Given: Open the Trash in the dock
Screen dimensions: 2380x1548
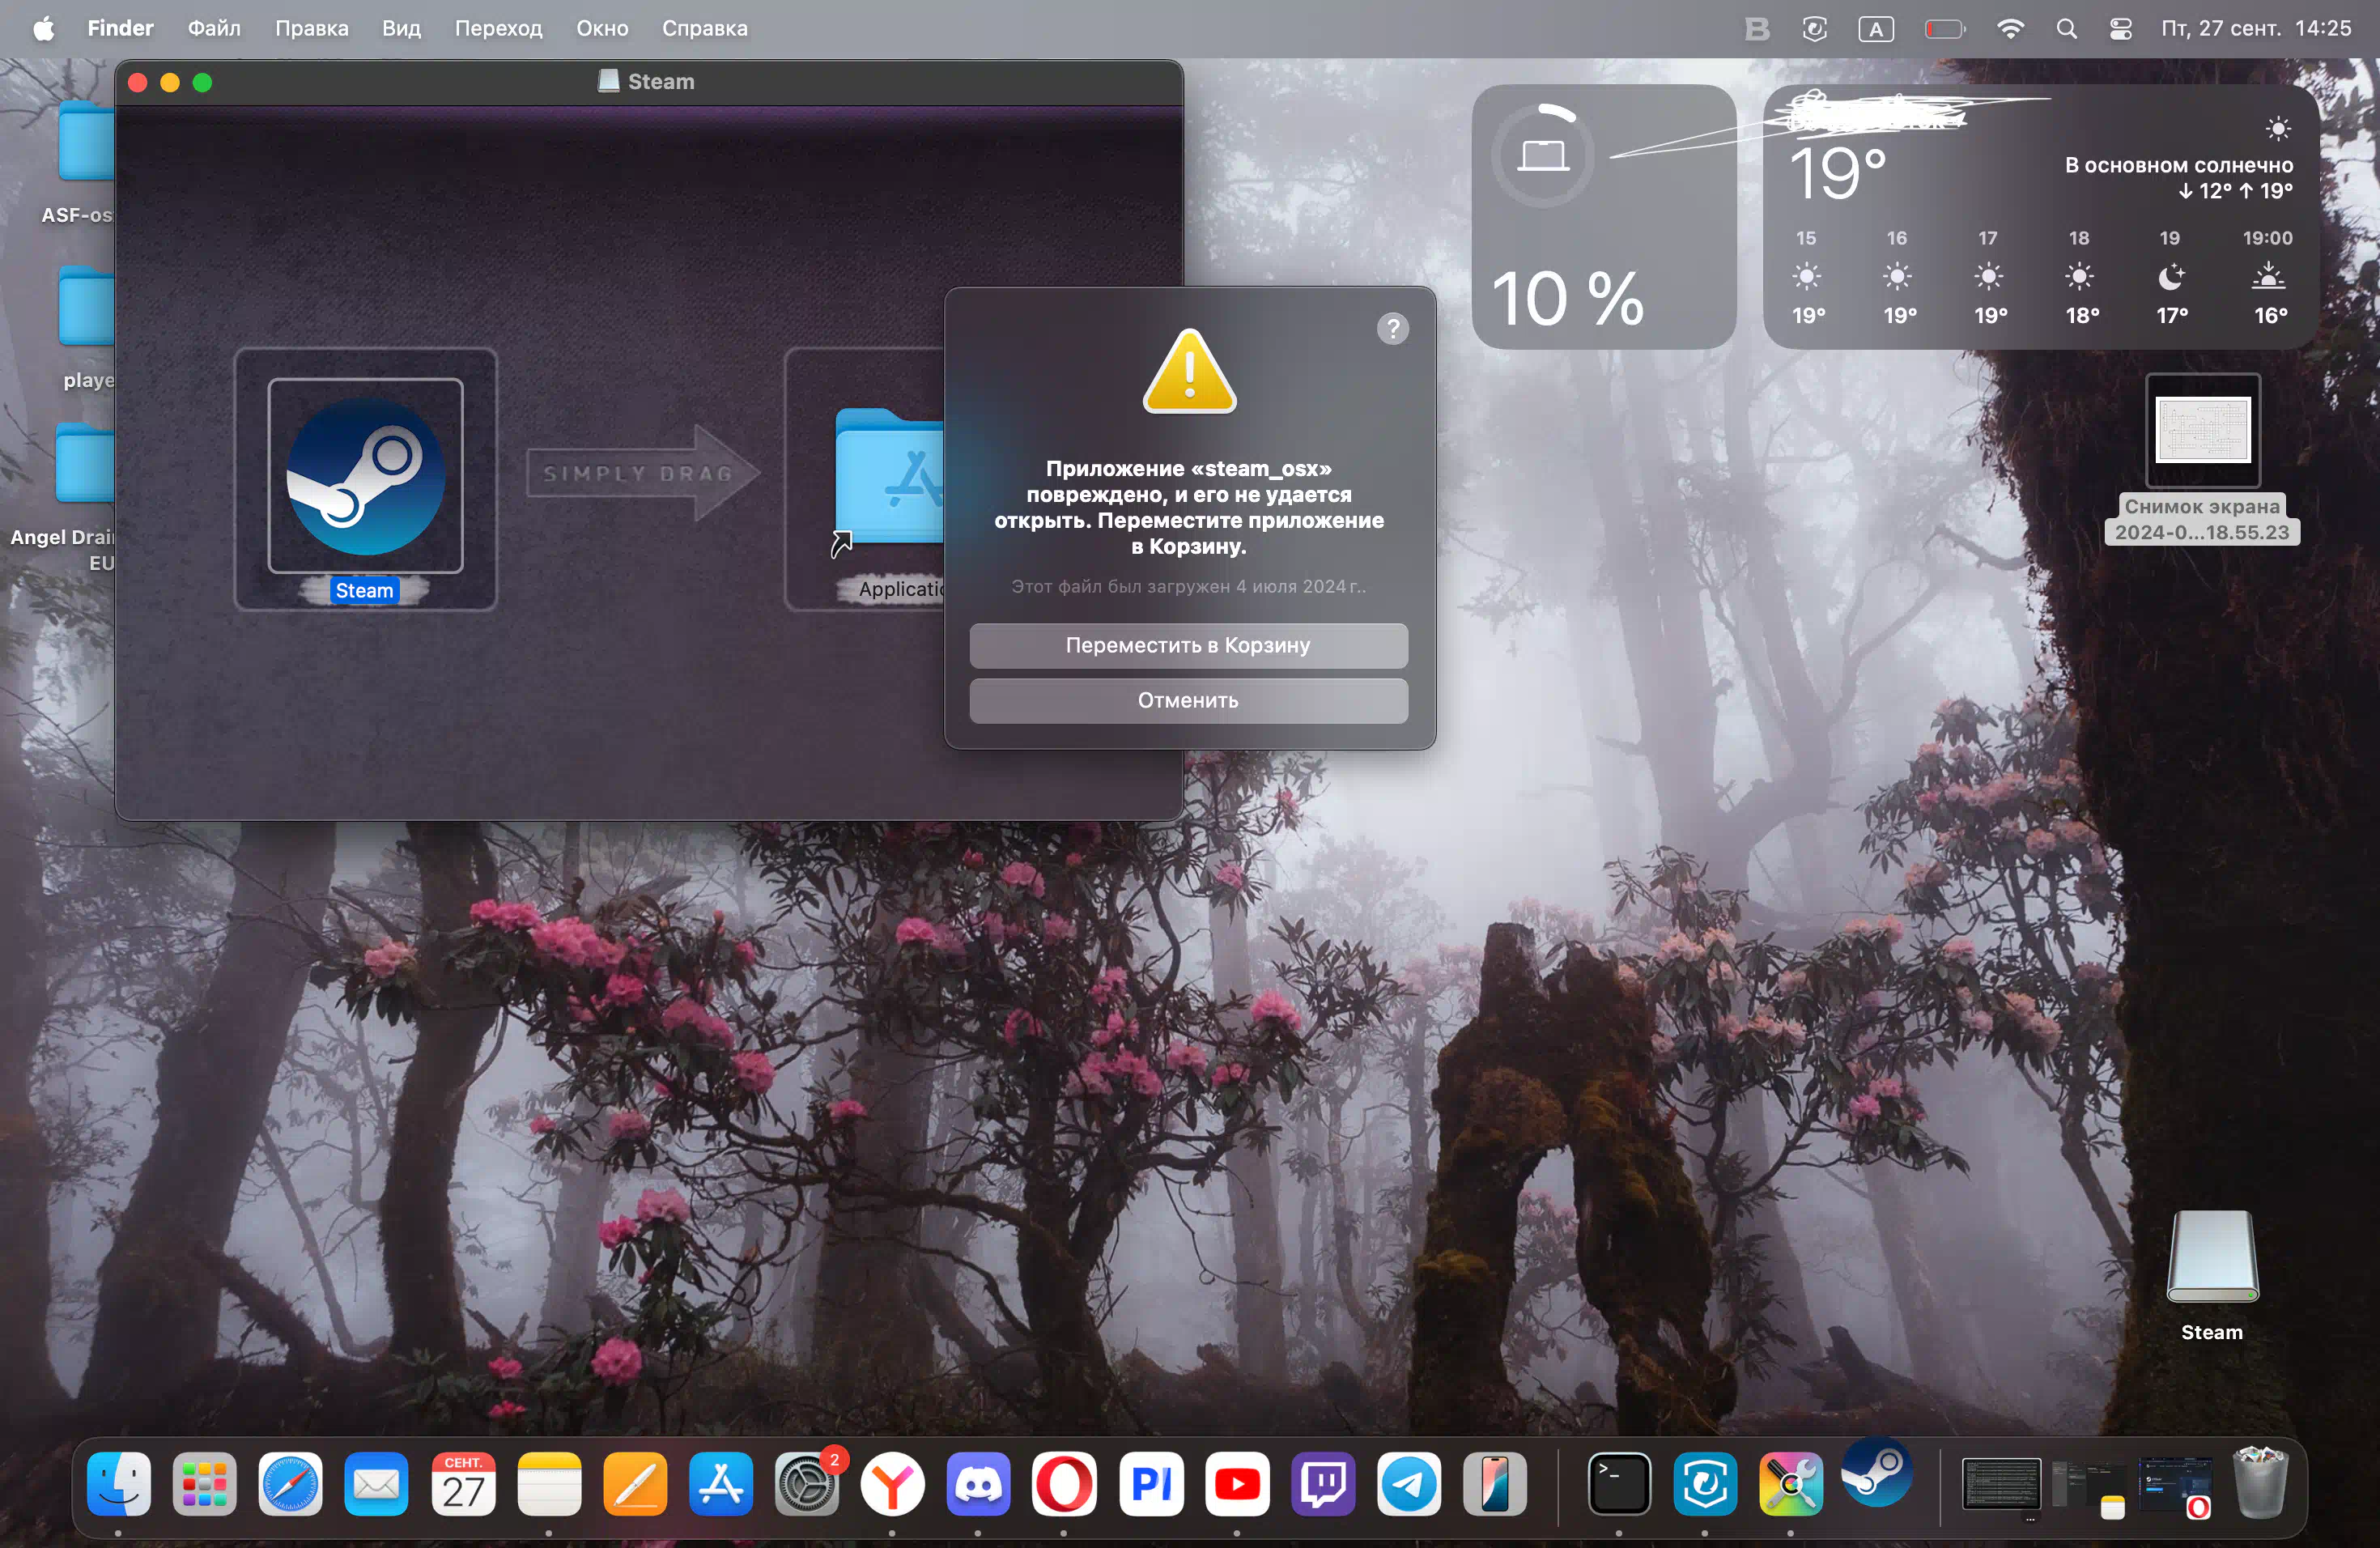Looking at the screenshot, I should point(2259,1482).
